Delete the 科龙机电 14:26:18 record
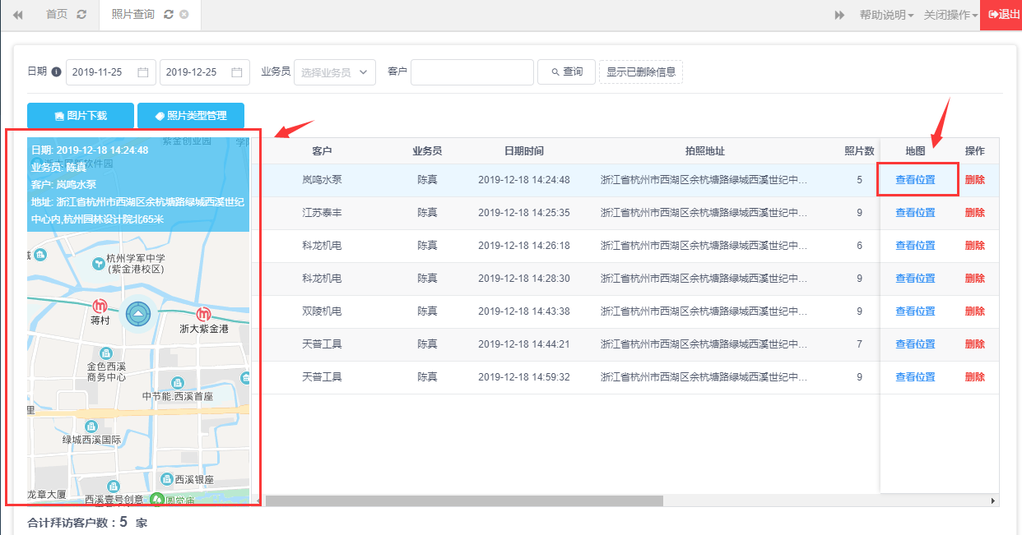This screenshot has width=1022, height=535. tap(974, 245)
